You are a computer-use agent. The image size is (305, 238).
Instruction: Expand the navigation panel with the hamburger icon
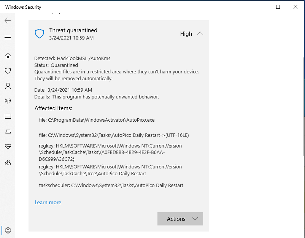coord(8,37)
